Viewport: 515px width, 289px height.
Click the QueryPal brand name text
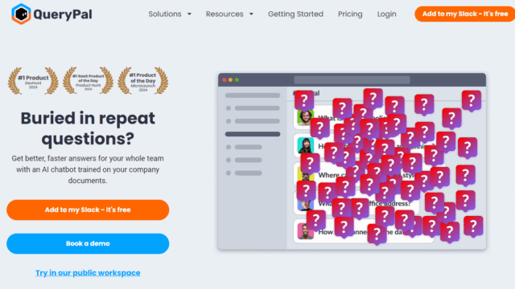tap(63, 14)
